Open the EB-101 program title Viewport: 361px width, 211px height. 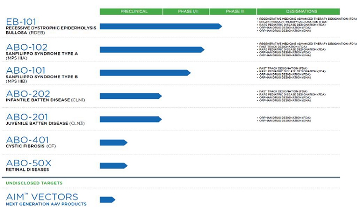[x=21, y=22]
